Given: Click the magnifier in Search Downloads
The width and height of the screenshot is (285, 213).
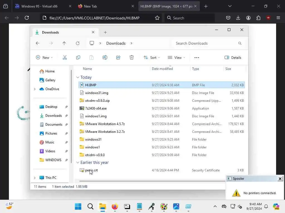Looking at the screenshot, I should click(240, 43).
